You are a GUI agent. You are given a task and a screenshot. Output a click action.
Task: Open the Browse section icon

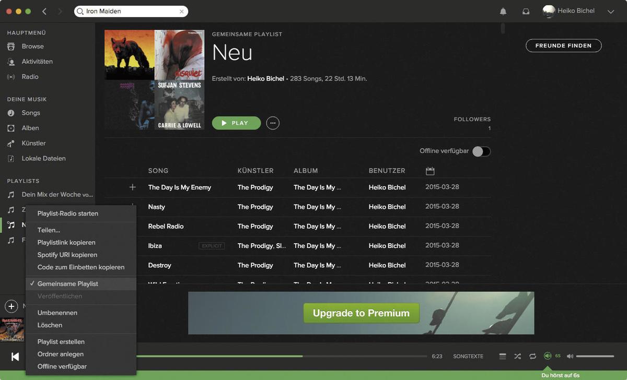(11, 46)
